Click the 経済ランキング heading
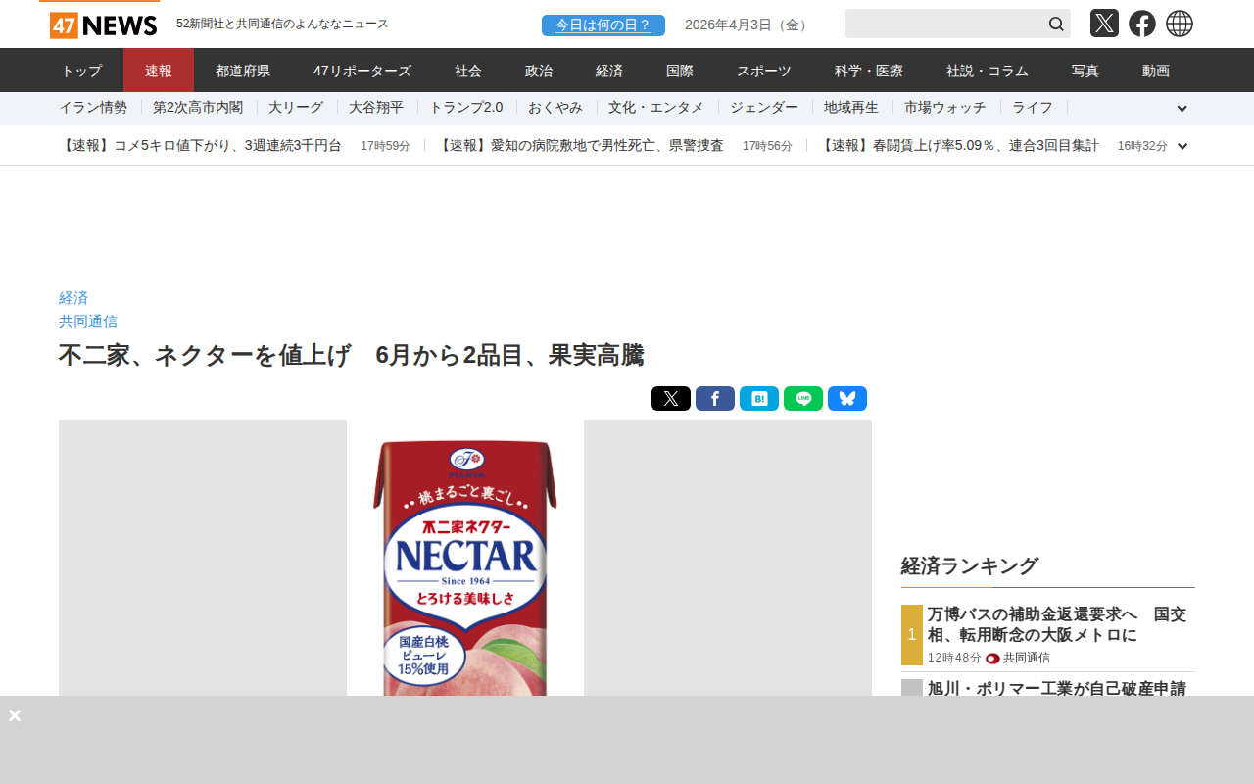This screenshot has height=784, width=1254. pos(969,565)
